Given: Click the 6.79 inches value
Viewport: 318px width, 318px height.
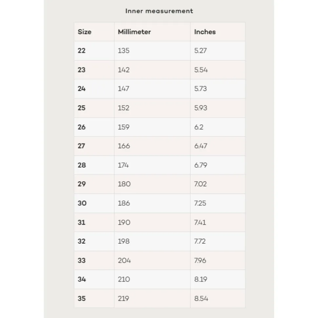Looking at the screenshot, I should 201,165.
